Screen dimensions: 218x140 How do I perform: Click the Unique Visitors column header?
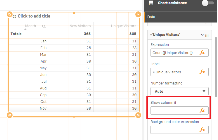[123, 26]
